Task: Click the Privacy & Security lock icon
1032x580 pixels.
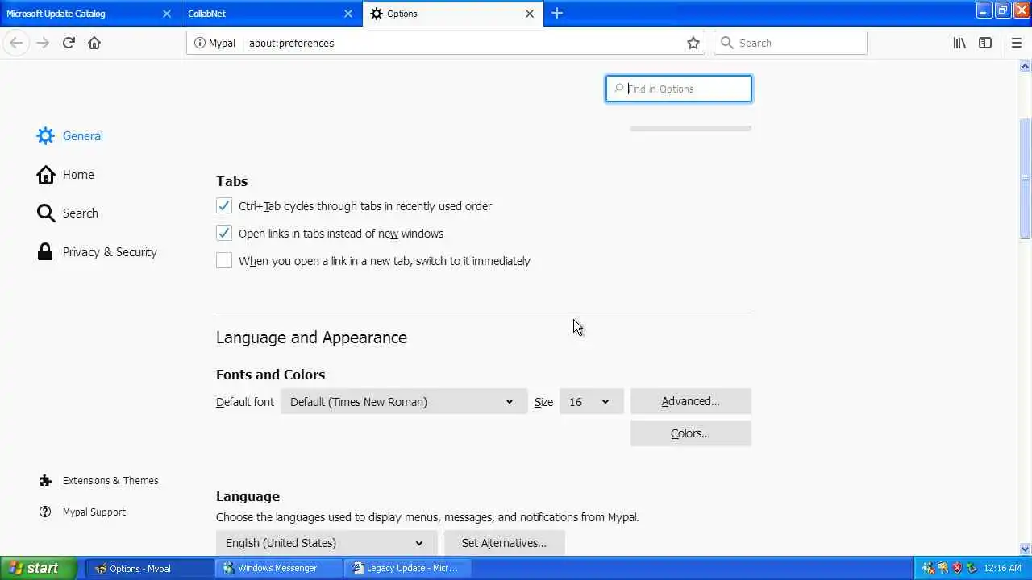Action: (45, 251)
